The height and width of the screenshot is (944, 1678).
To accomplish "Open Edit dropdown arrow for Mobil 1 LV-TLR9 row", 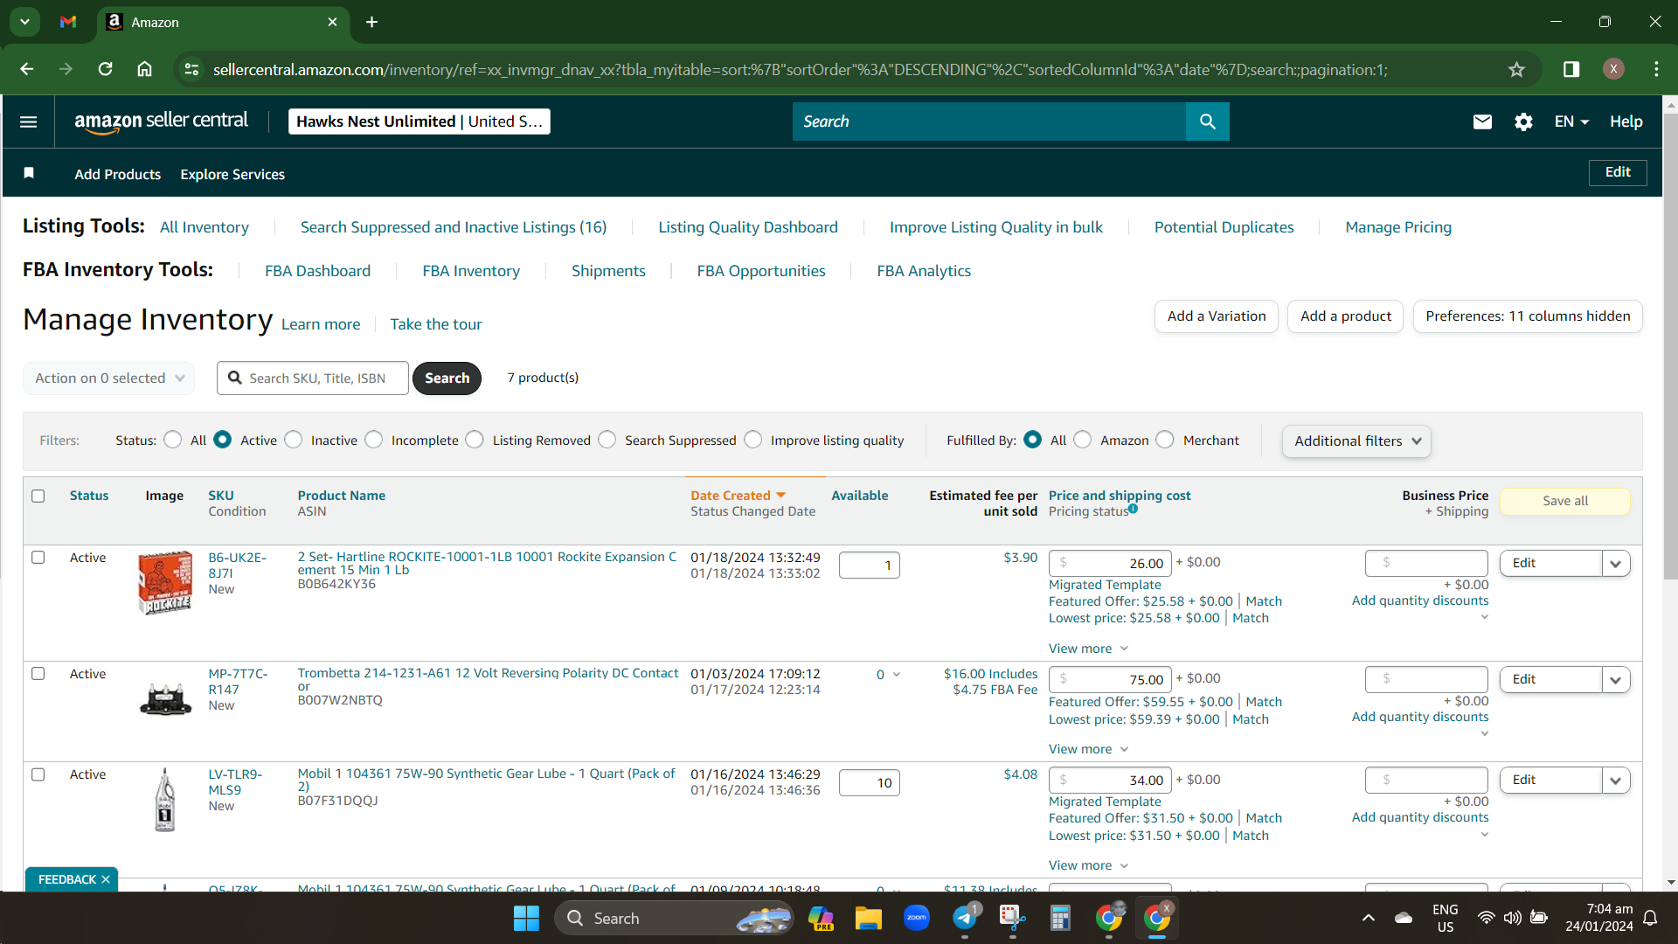I will tap(1616, 780).
